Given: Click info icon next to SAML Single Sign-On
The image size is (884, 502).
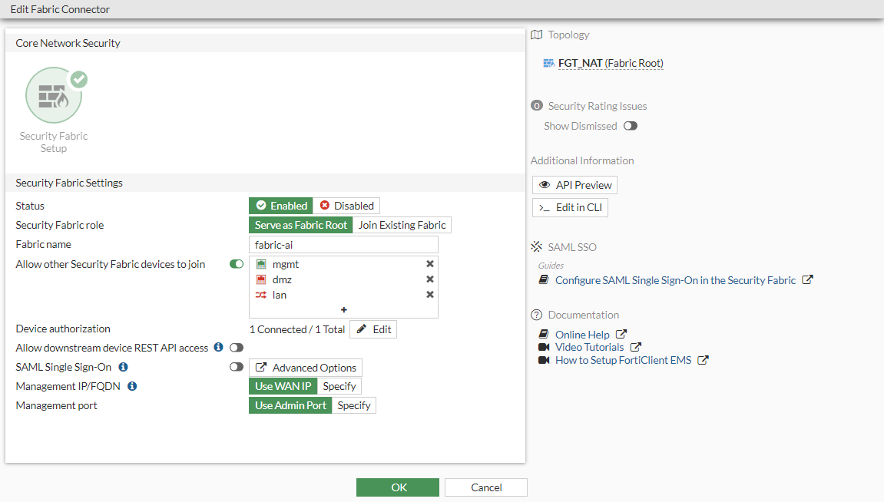Looking at the screenshot, I should tap(123, 367).
